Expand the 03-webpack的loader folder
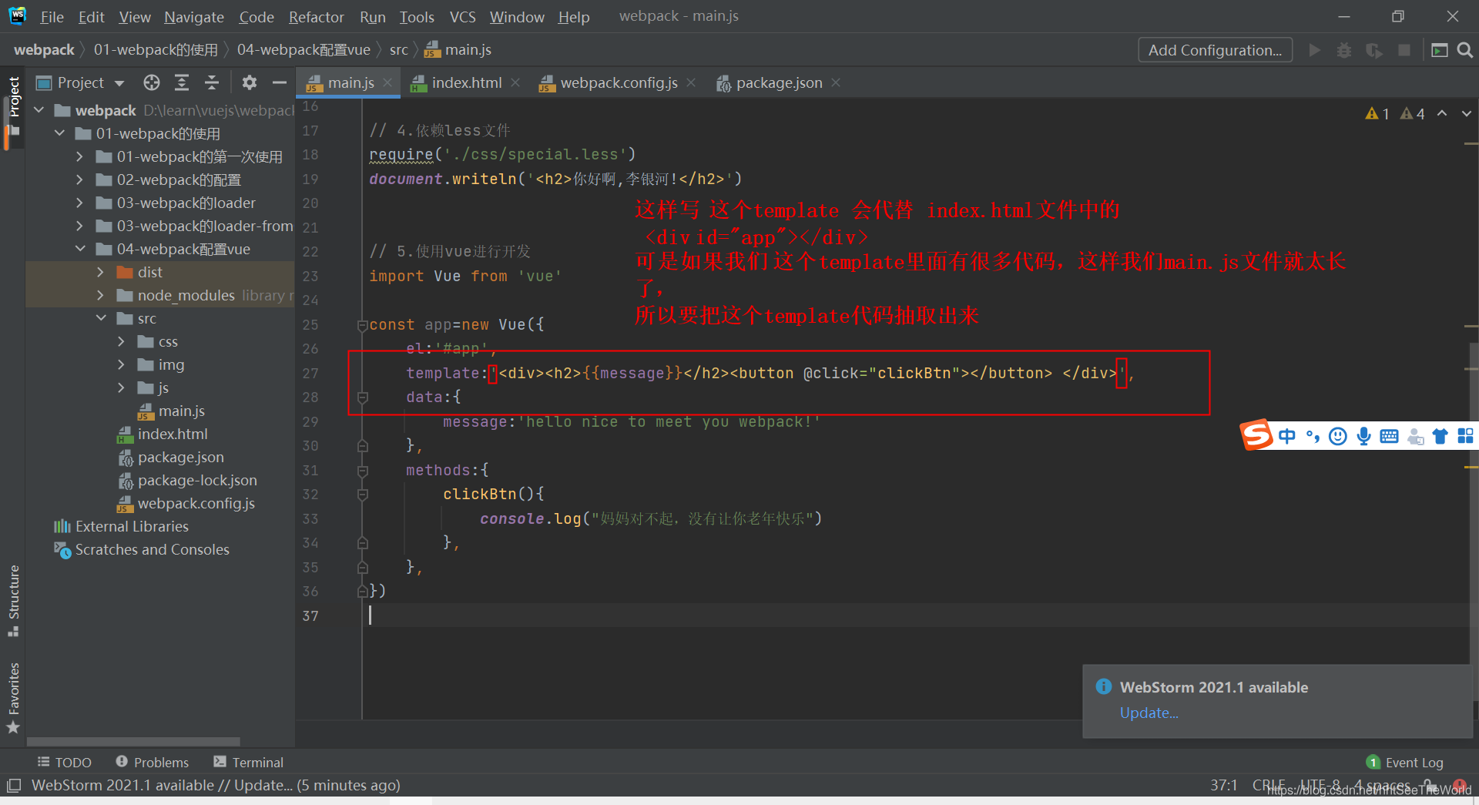This screenshot has height=805, width=1479. (79, 203)
